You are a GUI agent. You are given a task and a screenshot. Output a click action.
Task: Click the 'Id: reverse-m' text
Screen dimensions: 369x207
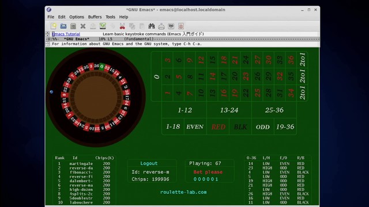pyautogui.click(x=150, y=172)
